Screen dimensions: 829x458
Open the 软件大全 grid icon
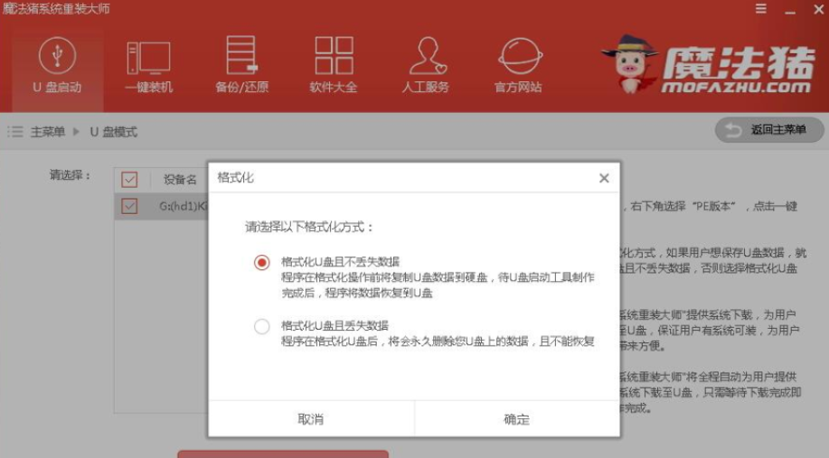tap(334, 56)
